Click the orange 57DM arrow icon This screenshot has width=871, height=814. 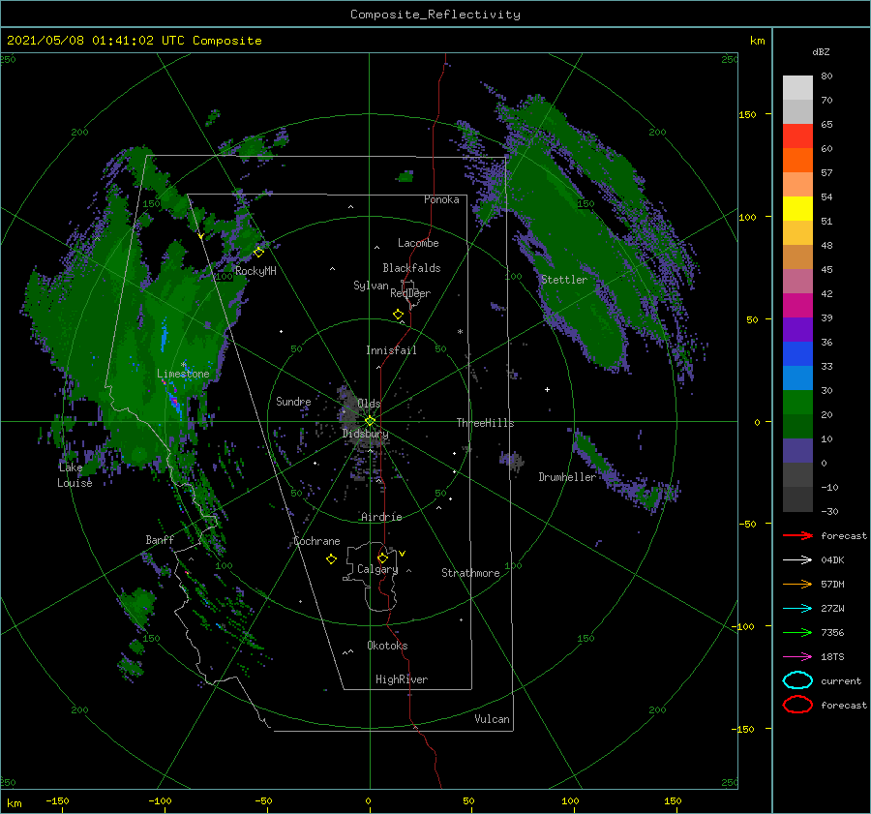click(x=797, y=584)
